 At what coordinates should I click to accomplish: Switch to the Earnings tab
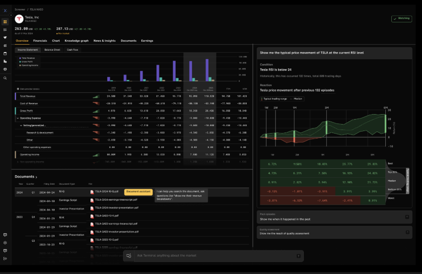(147, 41)
